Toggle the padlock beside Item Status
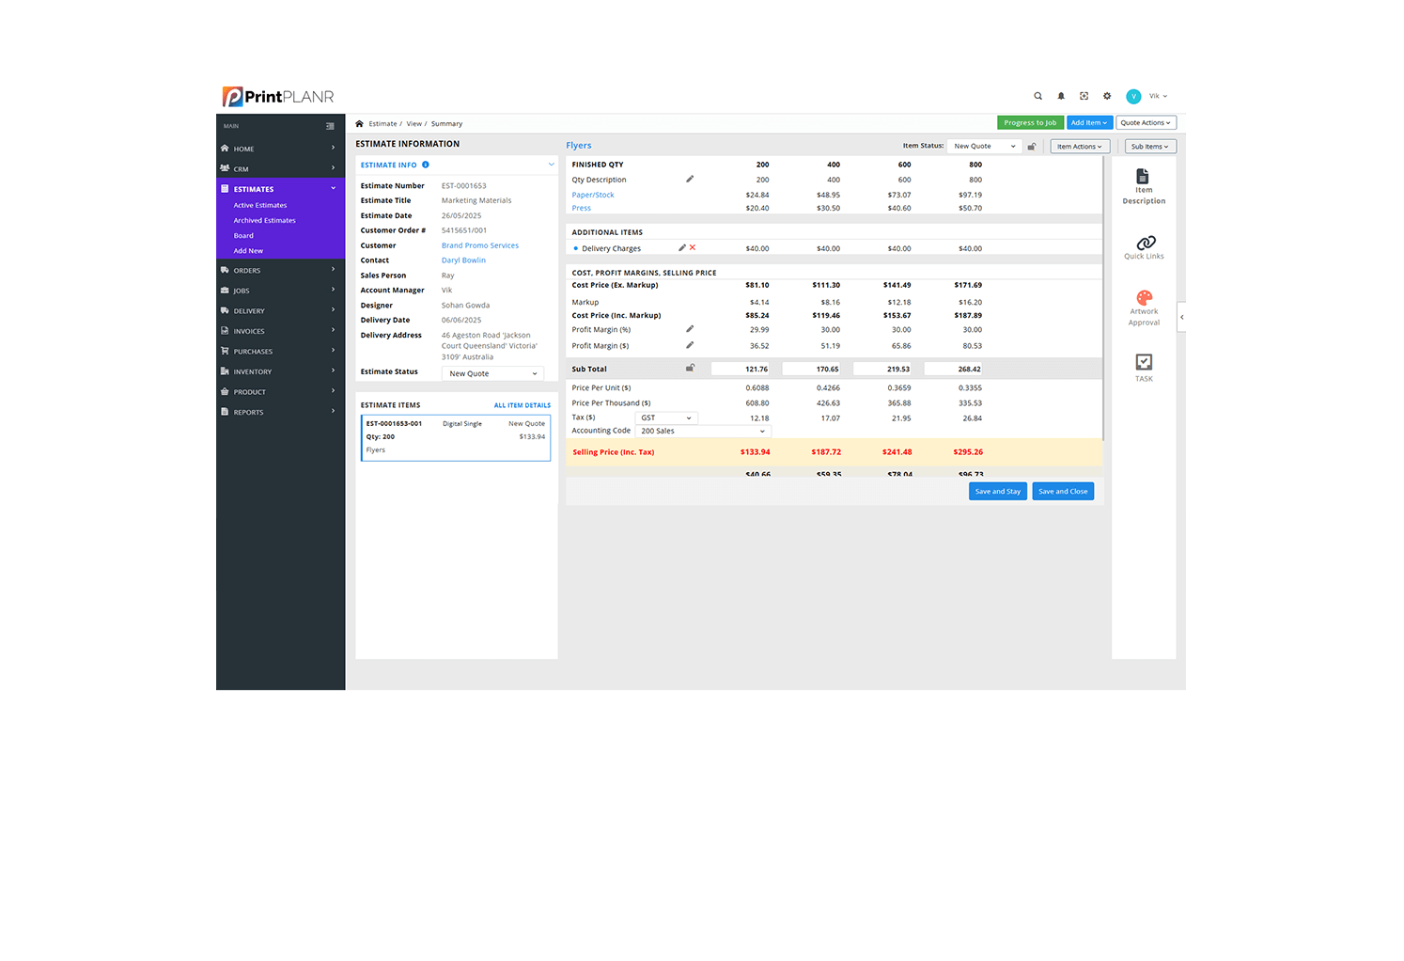 tap(1031, 146)
